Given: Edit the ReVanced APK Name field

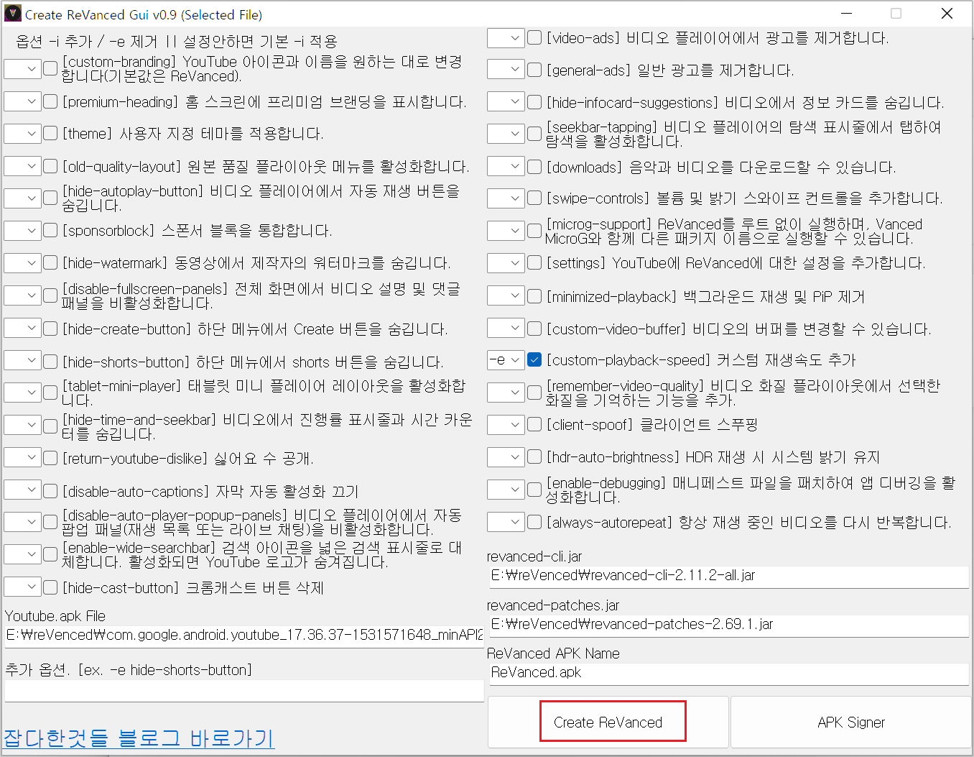Looking at the screenshot, I should click(729, 673).
